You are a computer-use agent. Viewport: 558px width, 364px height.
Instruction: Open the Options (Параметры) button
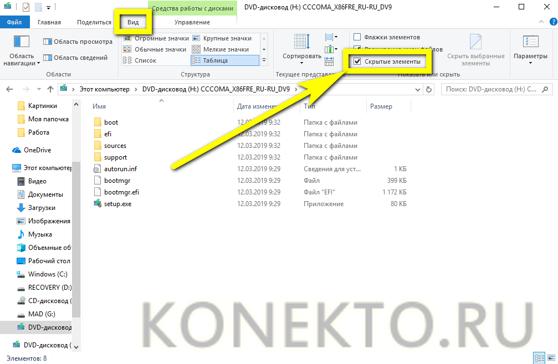pyautogui.click(x=530, y=50)
